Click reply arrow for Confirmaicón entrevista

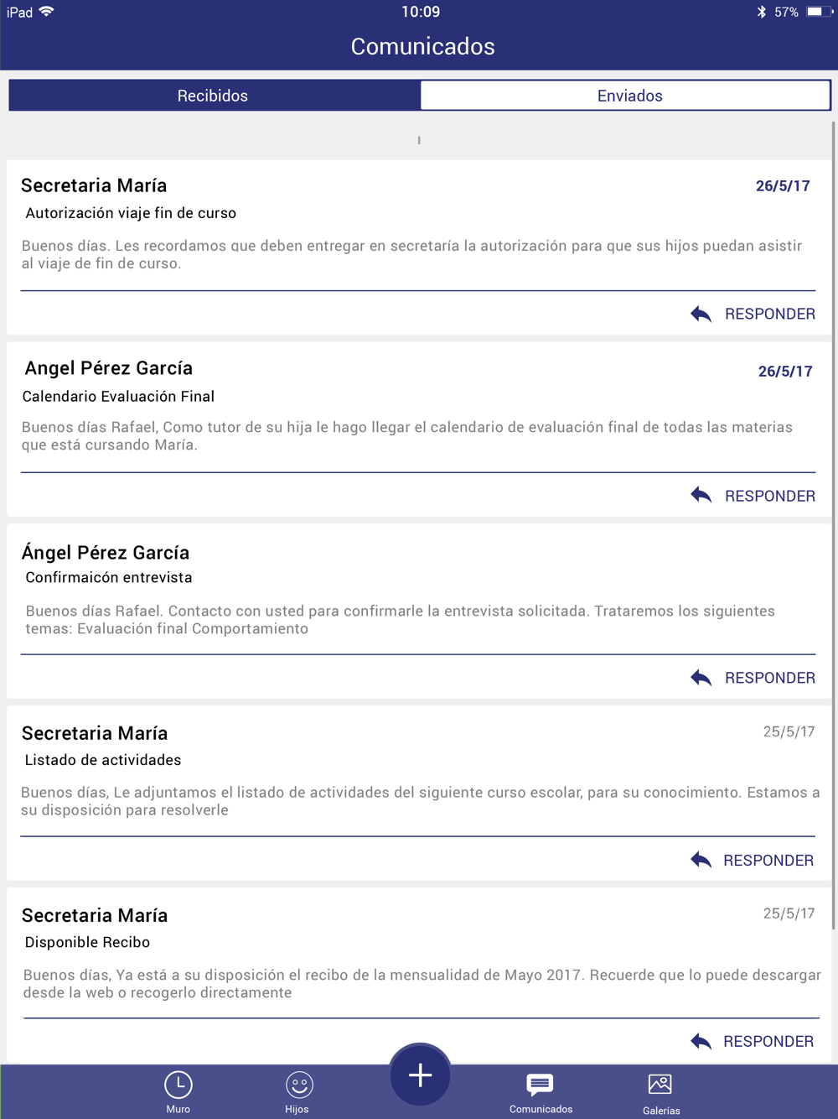tap(701, 677)
